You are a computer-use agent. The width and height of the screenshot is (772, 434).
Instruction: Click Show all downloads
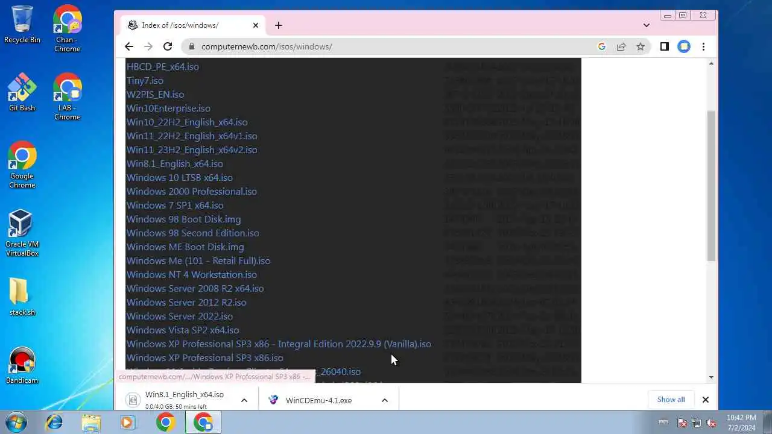point(671,400)
